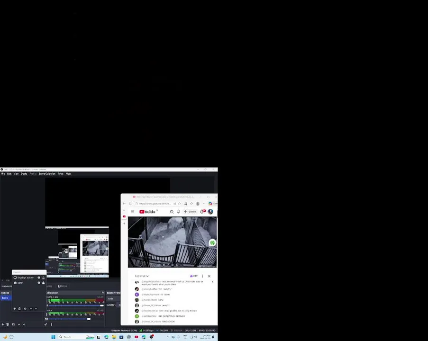Image resolution: width=428 pixels, height=341 pixels.
Task: Open the scene filters icon in Scenes toolbar
Action: [x=13, y=324]
